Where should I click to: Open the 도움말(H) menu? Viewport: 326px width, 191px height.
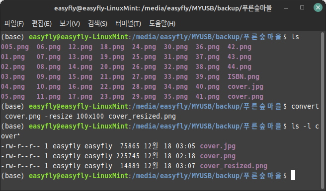(x=162, y=23)
